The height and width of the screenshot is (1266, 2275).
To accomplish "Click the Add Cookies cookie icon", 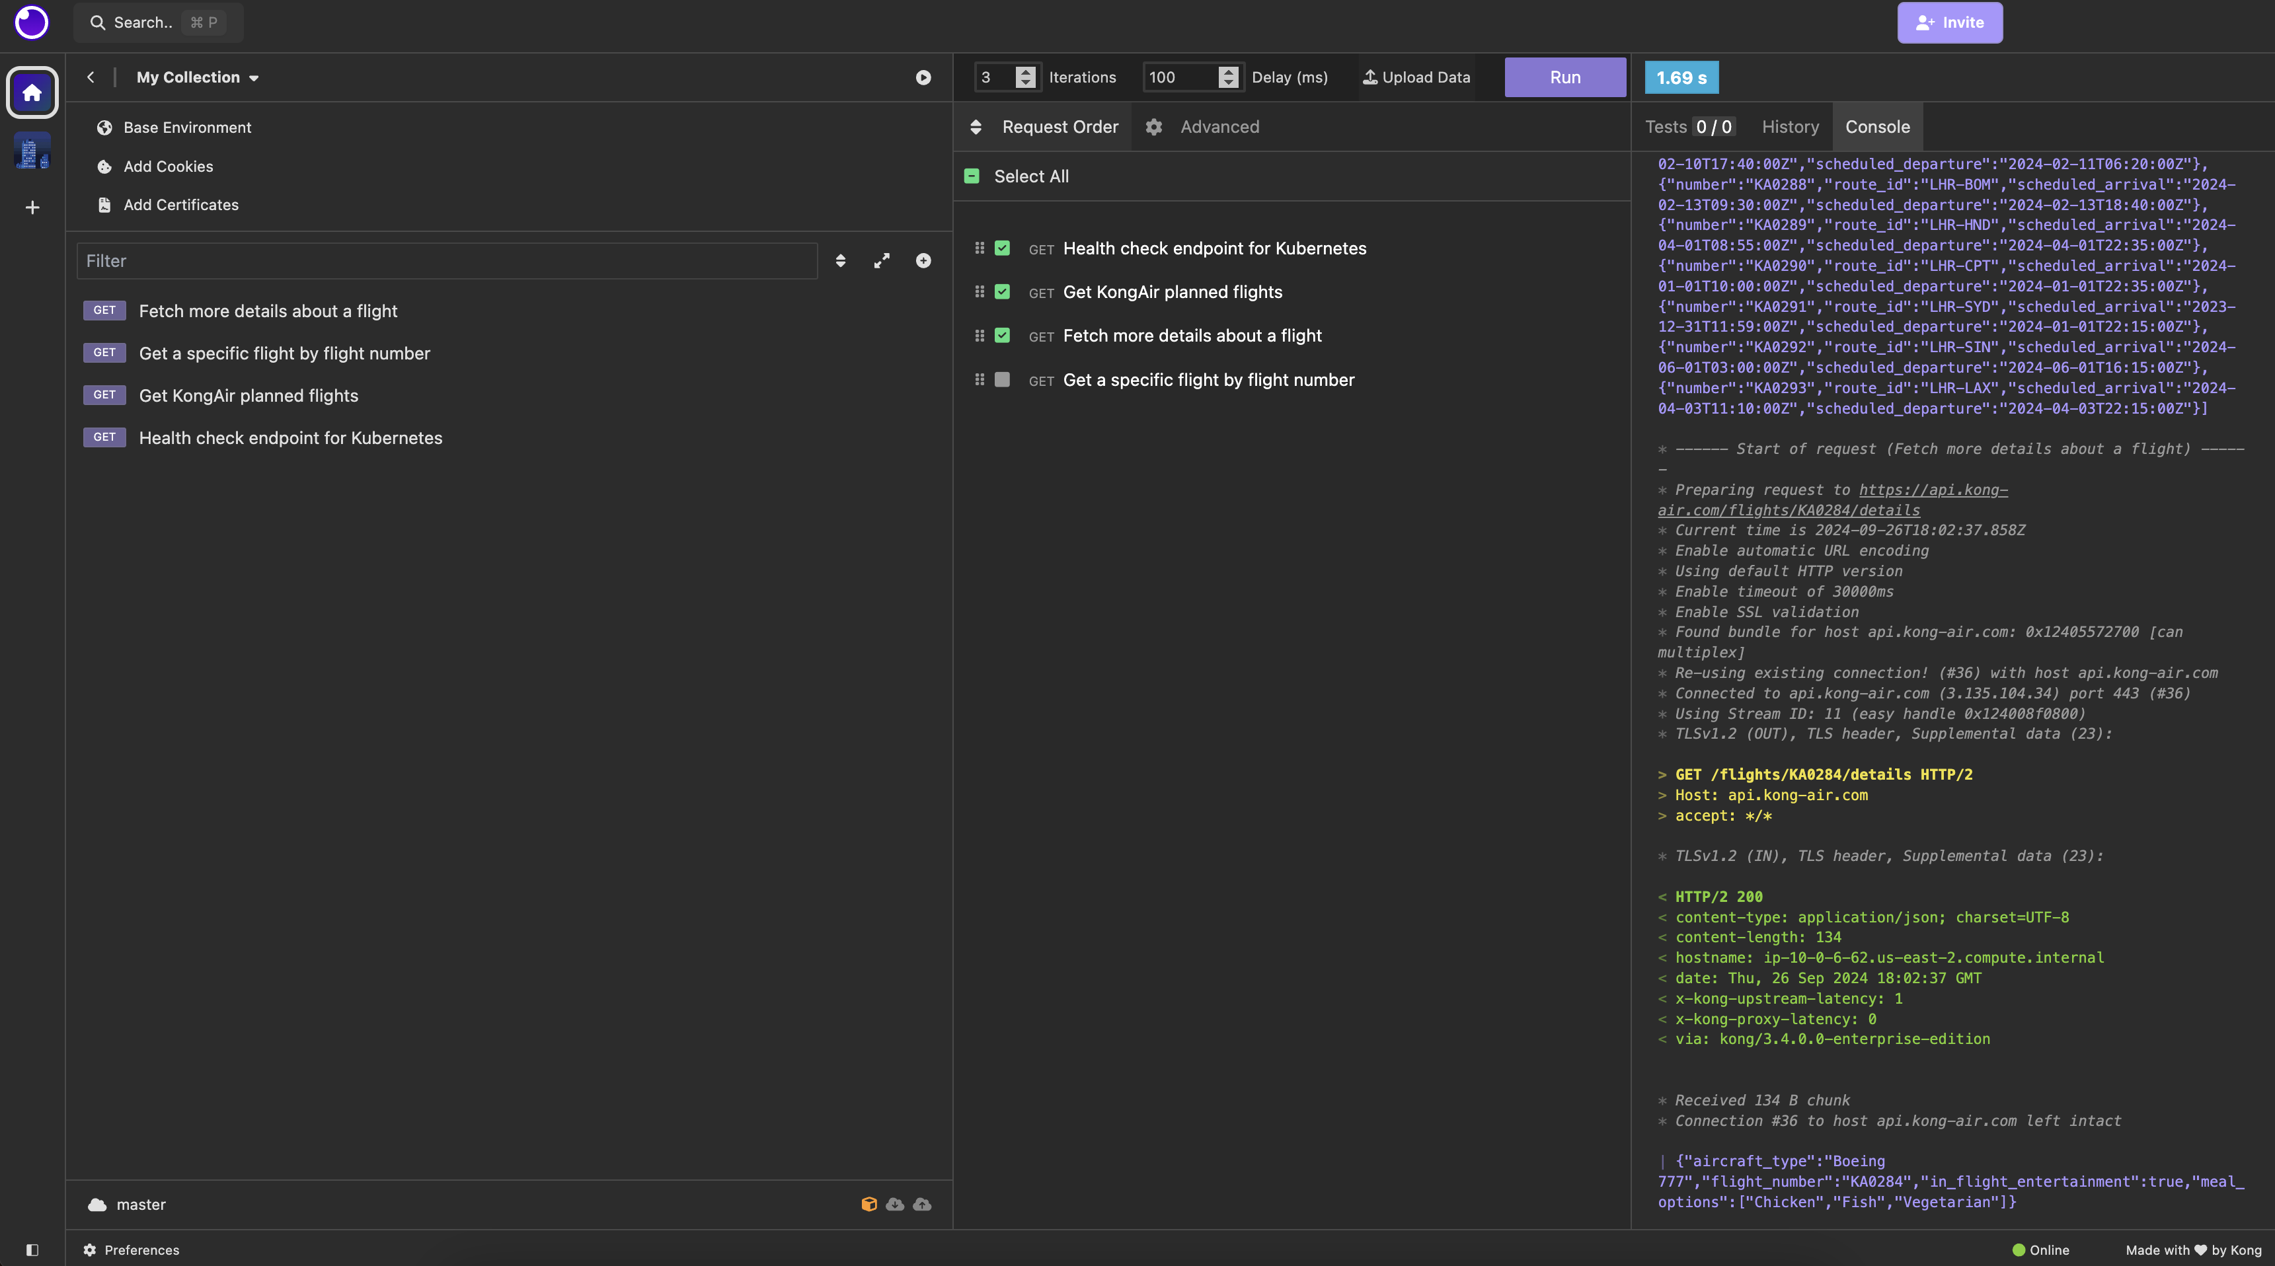I will [104, 166].
